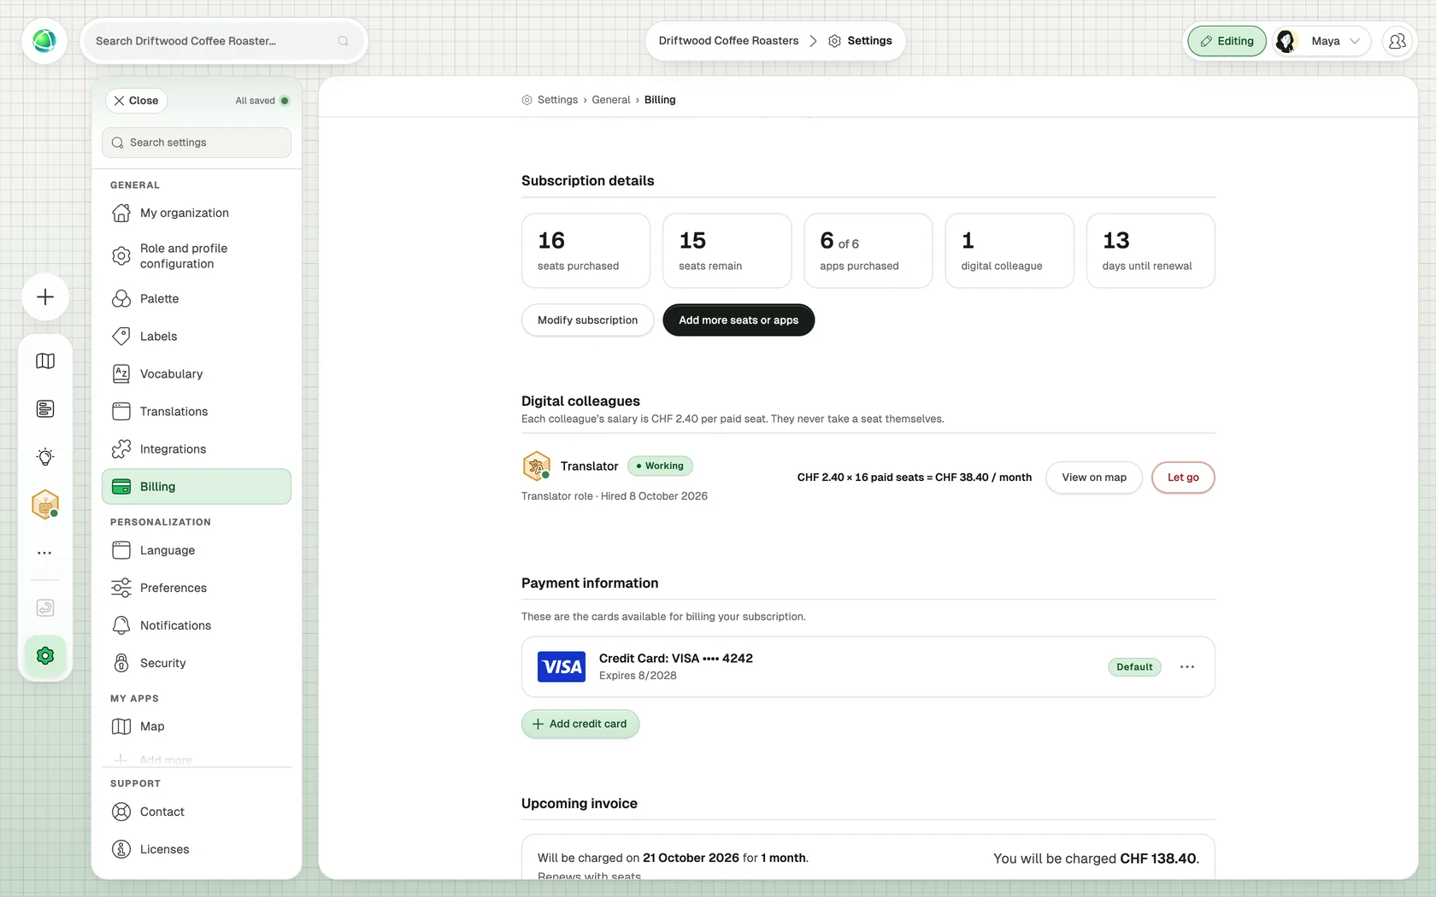Open the map icon in left rail
1436x897 pixels.
pos(45,361)
